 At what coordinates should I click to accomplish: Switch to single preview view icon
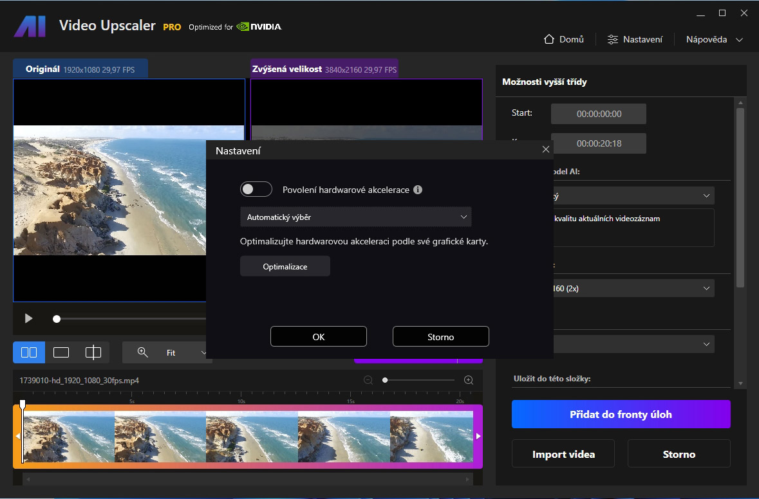61,352
